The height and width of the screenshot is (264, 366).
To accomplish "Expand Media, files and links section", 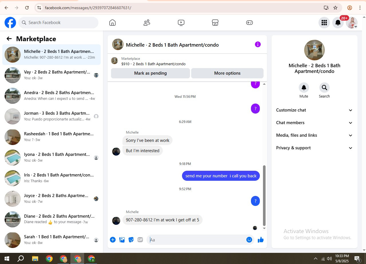I will tap(314, 135).
